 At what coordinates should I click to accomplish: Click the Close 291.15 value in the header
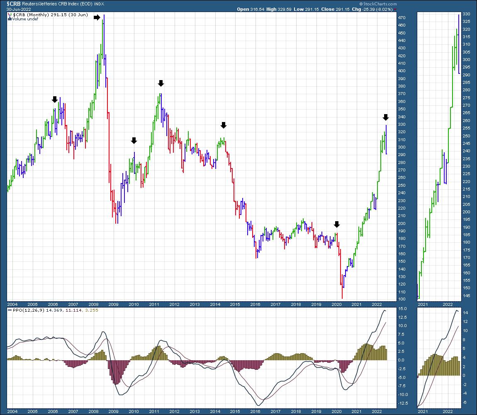point(335,9)
